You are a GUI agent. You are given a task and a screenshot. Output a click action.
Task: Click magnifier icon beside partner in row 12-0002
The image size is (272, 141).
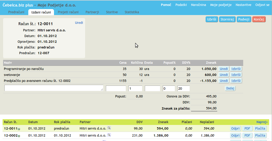coord(109,135)
